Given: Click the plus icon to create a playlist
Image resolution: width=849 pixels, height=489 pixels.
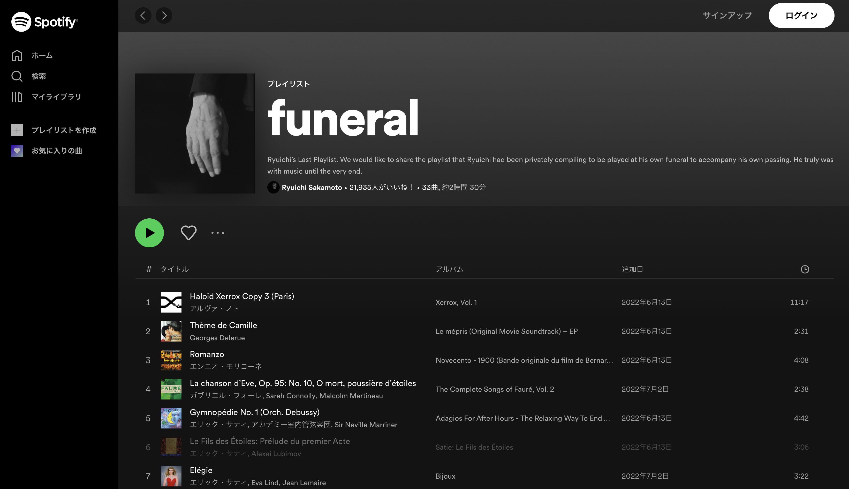Looking at the screenshot, I should point(17,130).
